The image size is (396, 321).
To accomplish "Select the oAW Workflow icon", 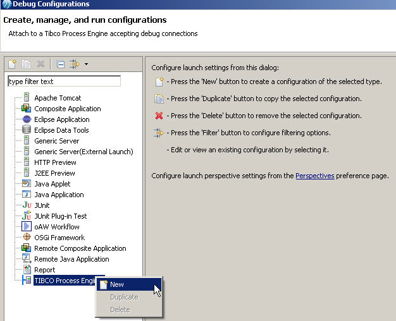I will (27, 226).
